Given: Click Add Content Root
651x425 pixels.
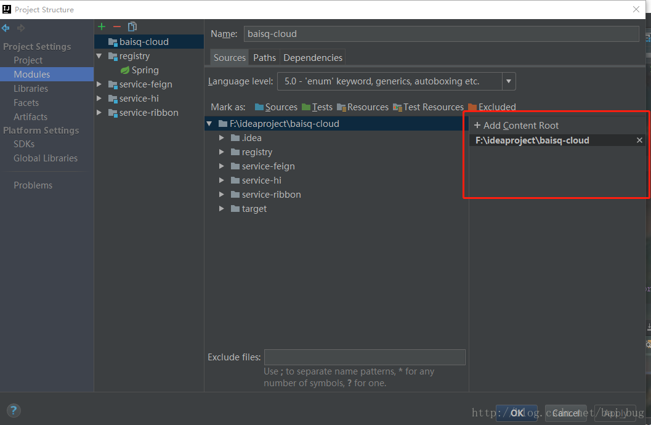Looking at the screenshot, I should point(516,126).
